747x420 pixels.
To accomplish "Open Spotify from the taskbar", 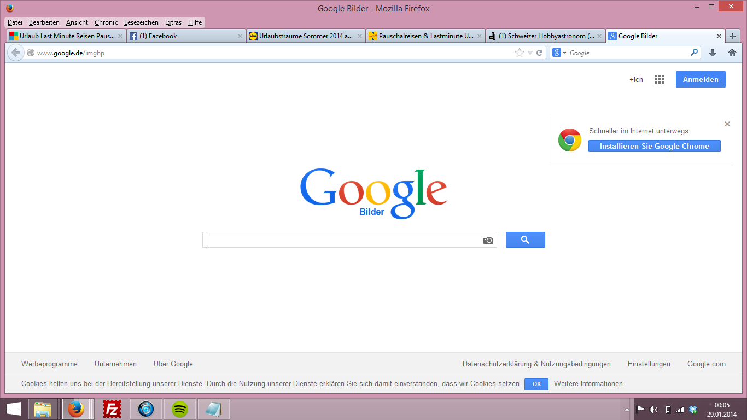I will click(x=180, y=409).
